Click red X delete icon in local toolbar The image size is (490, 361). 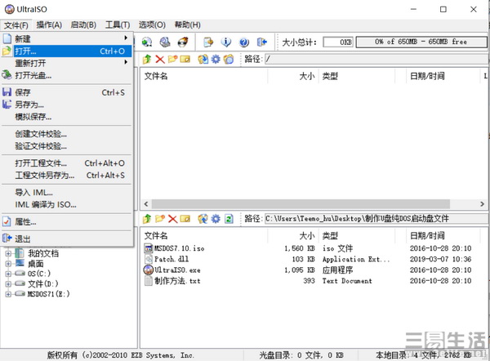(x=172, y=218)
